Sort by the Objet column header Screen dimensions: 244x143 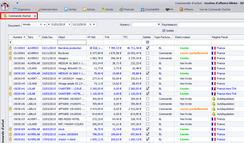point(72,37)
